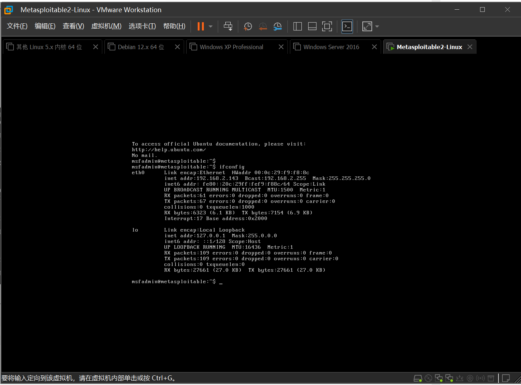Close the Metasploitable2-Linux tab
Viewport: 521px width, 385px height.
tap(470, 47)
